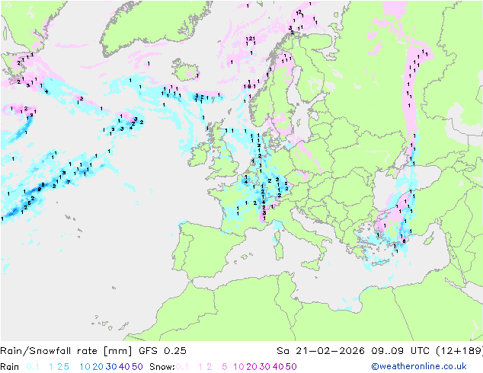The height and width of the screenshot is (373, 483).
Task: Pick the Rain legend value 10
Action: [x=85, y=367]
